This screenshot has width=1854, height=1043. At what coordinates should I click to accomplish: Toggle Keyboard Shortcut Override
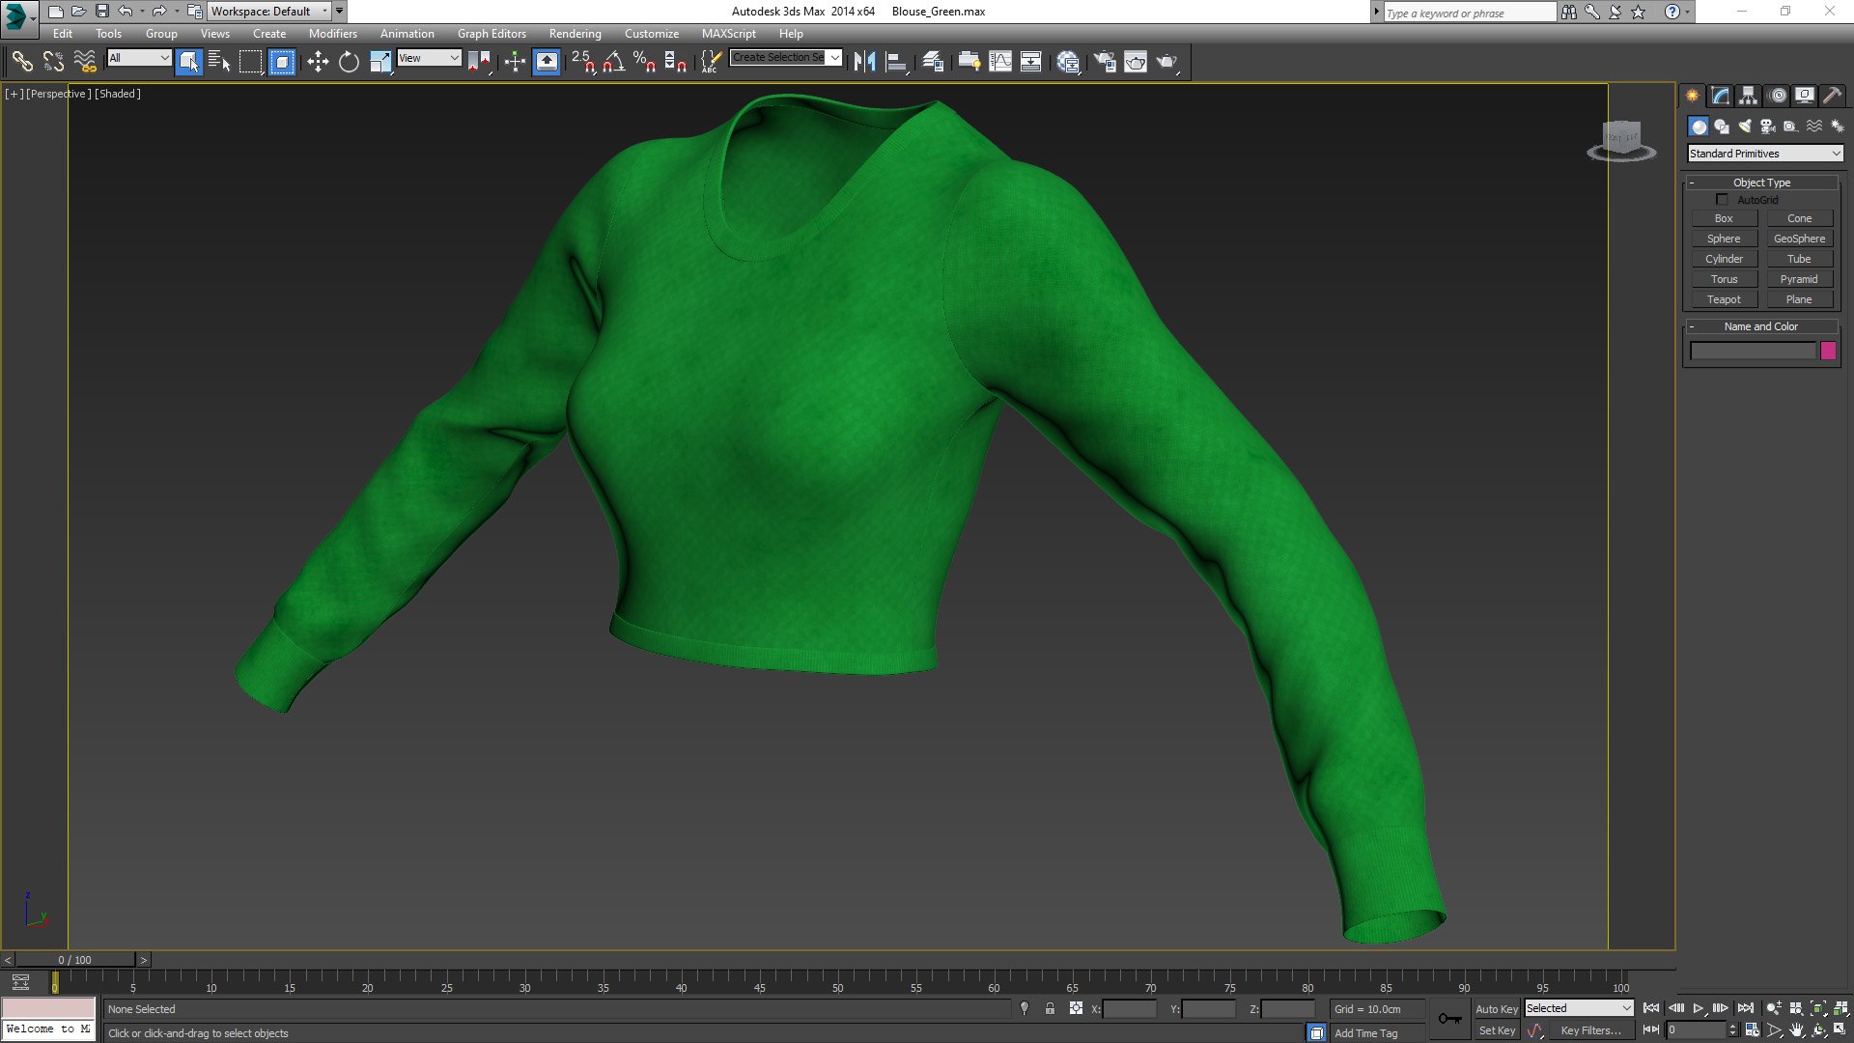547,62
